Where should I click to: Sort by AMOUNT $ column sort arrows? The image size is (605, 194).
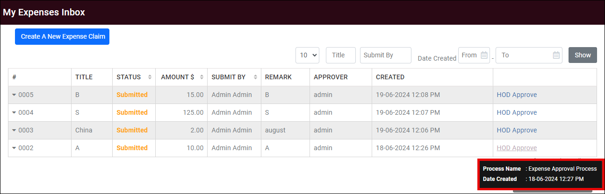(202, 77)
